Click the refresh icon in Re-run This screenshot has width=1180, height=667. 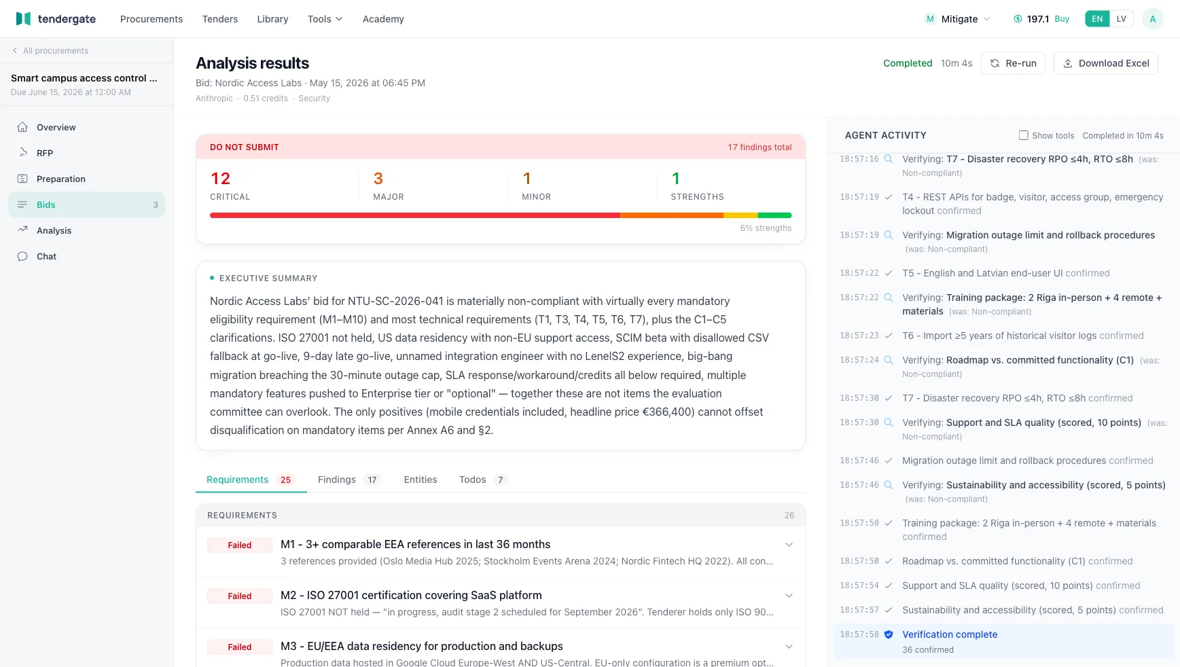click(995, 63)
